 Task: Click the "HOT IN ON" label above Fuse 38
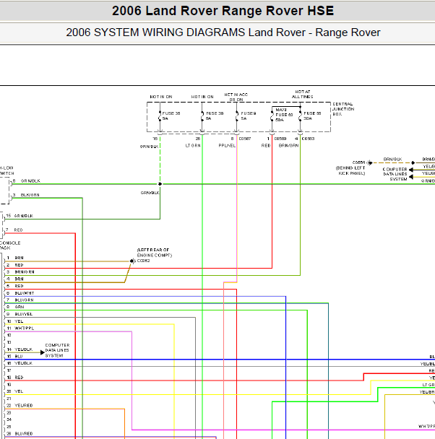pos(202,97)
